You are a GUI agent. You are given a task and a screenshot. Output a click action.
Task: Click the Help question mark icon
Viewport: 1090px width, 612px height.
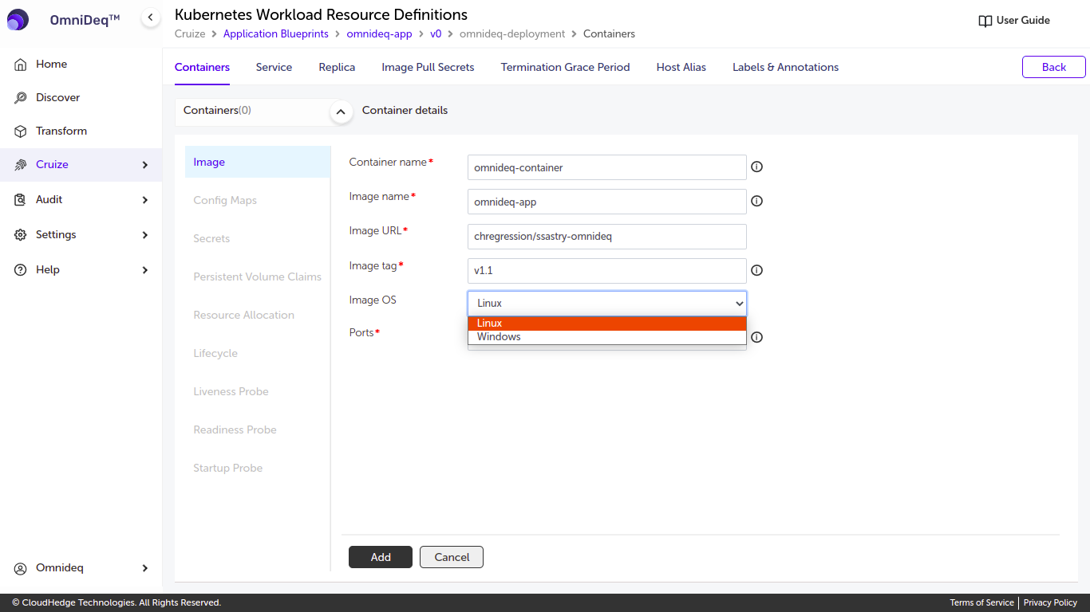(21, 269)
